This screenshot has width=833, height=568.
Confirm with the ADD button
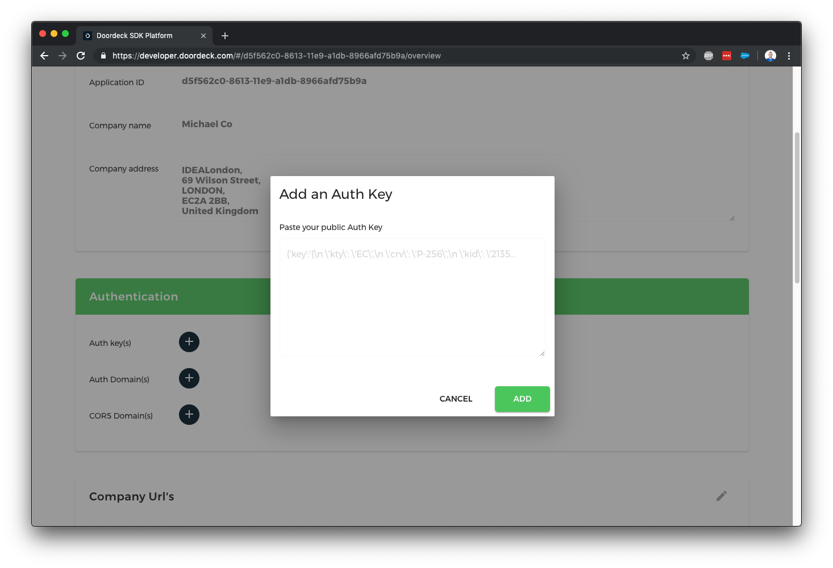[522, 399]
